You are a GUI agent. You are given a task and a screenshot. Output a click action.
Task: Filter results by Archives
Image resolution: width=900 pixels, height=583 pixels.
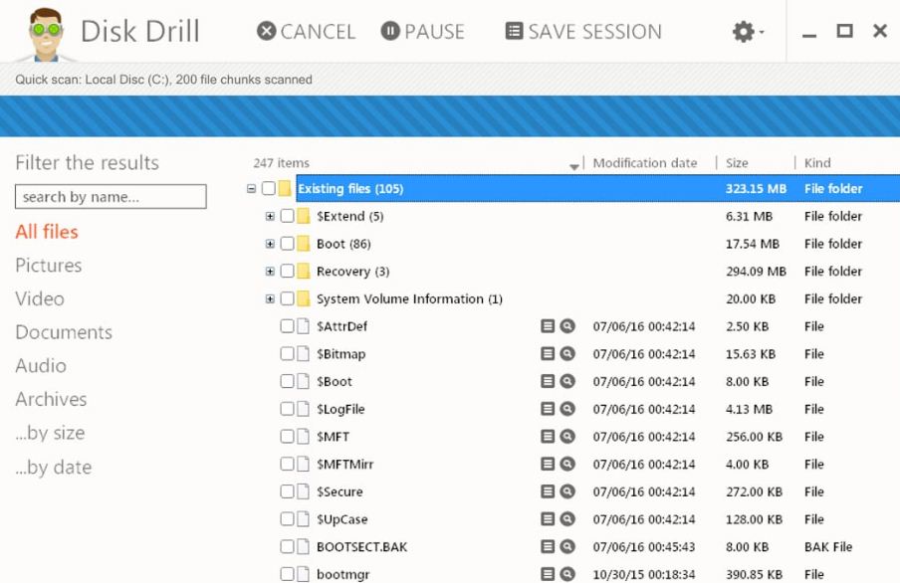tap(51, 399)
